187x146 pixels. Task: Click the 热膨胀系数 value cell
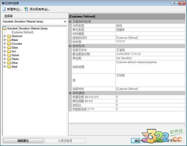click(x=150, y=109)
